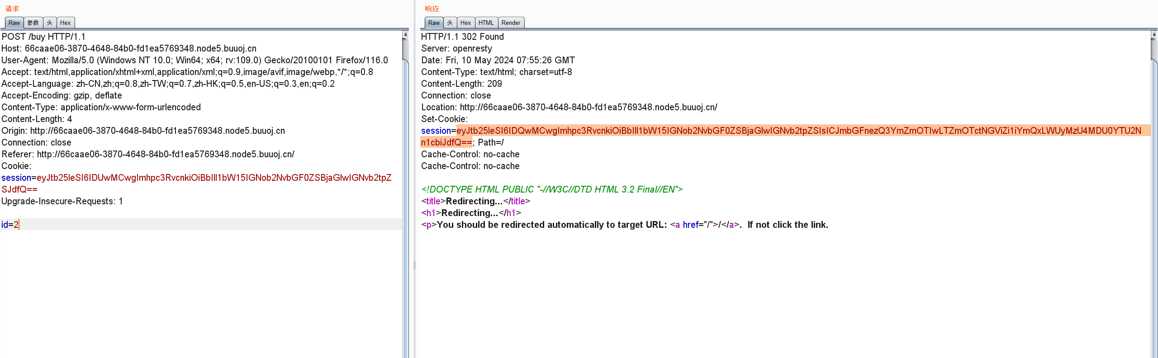Click the request Accept: text/html line

click(187, 72)
